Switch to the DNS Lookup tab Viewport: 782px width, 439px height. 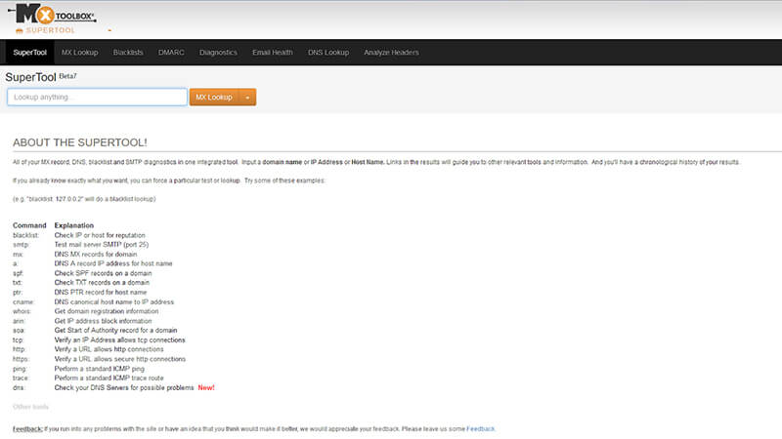click(x=328, y=52)
